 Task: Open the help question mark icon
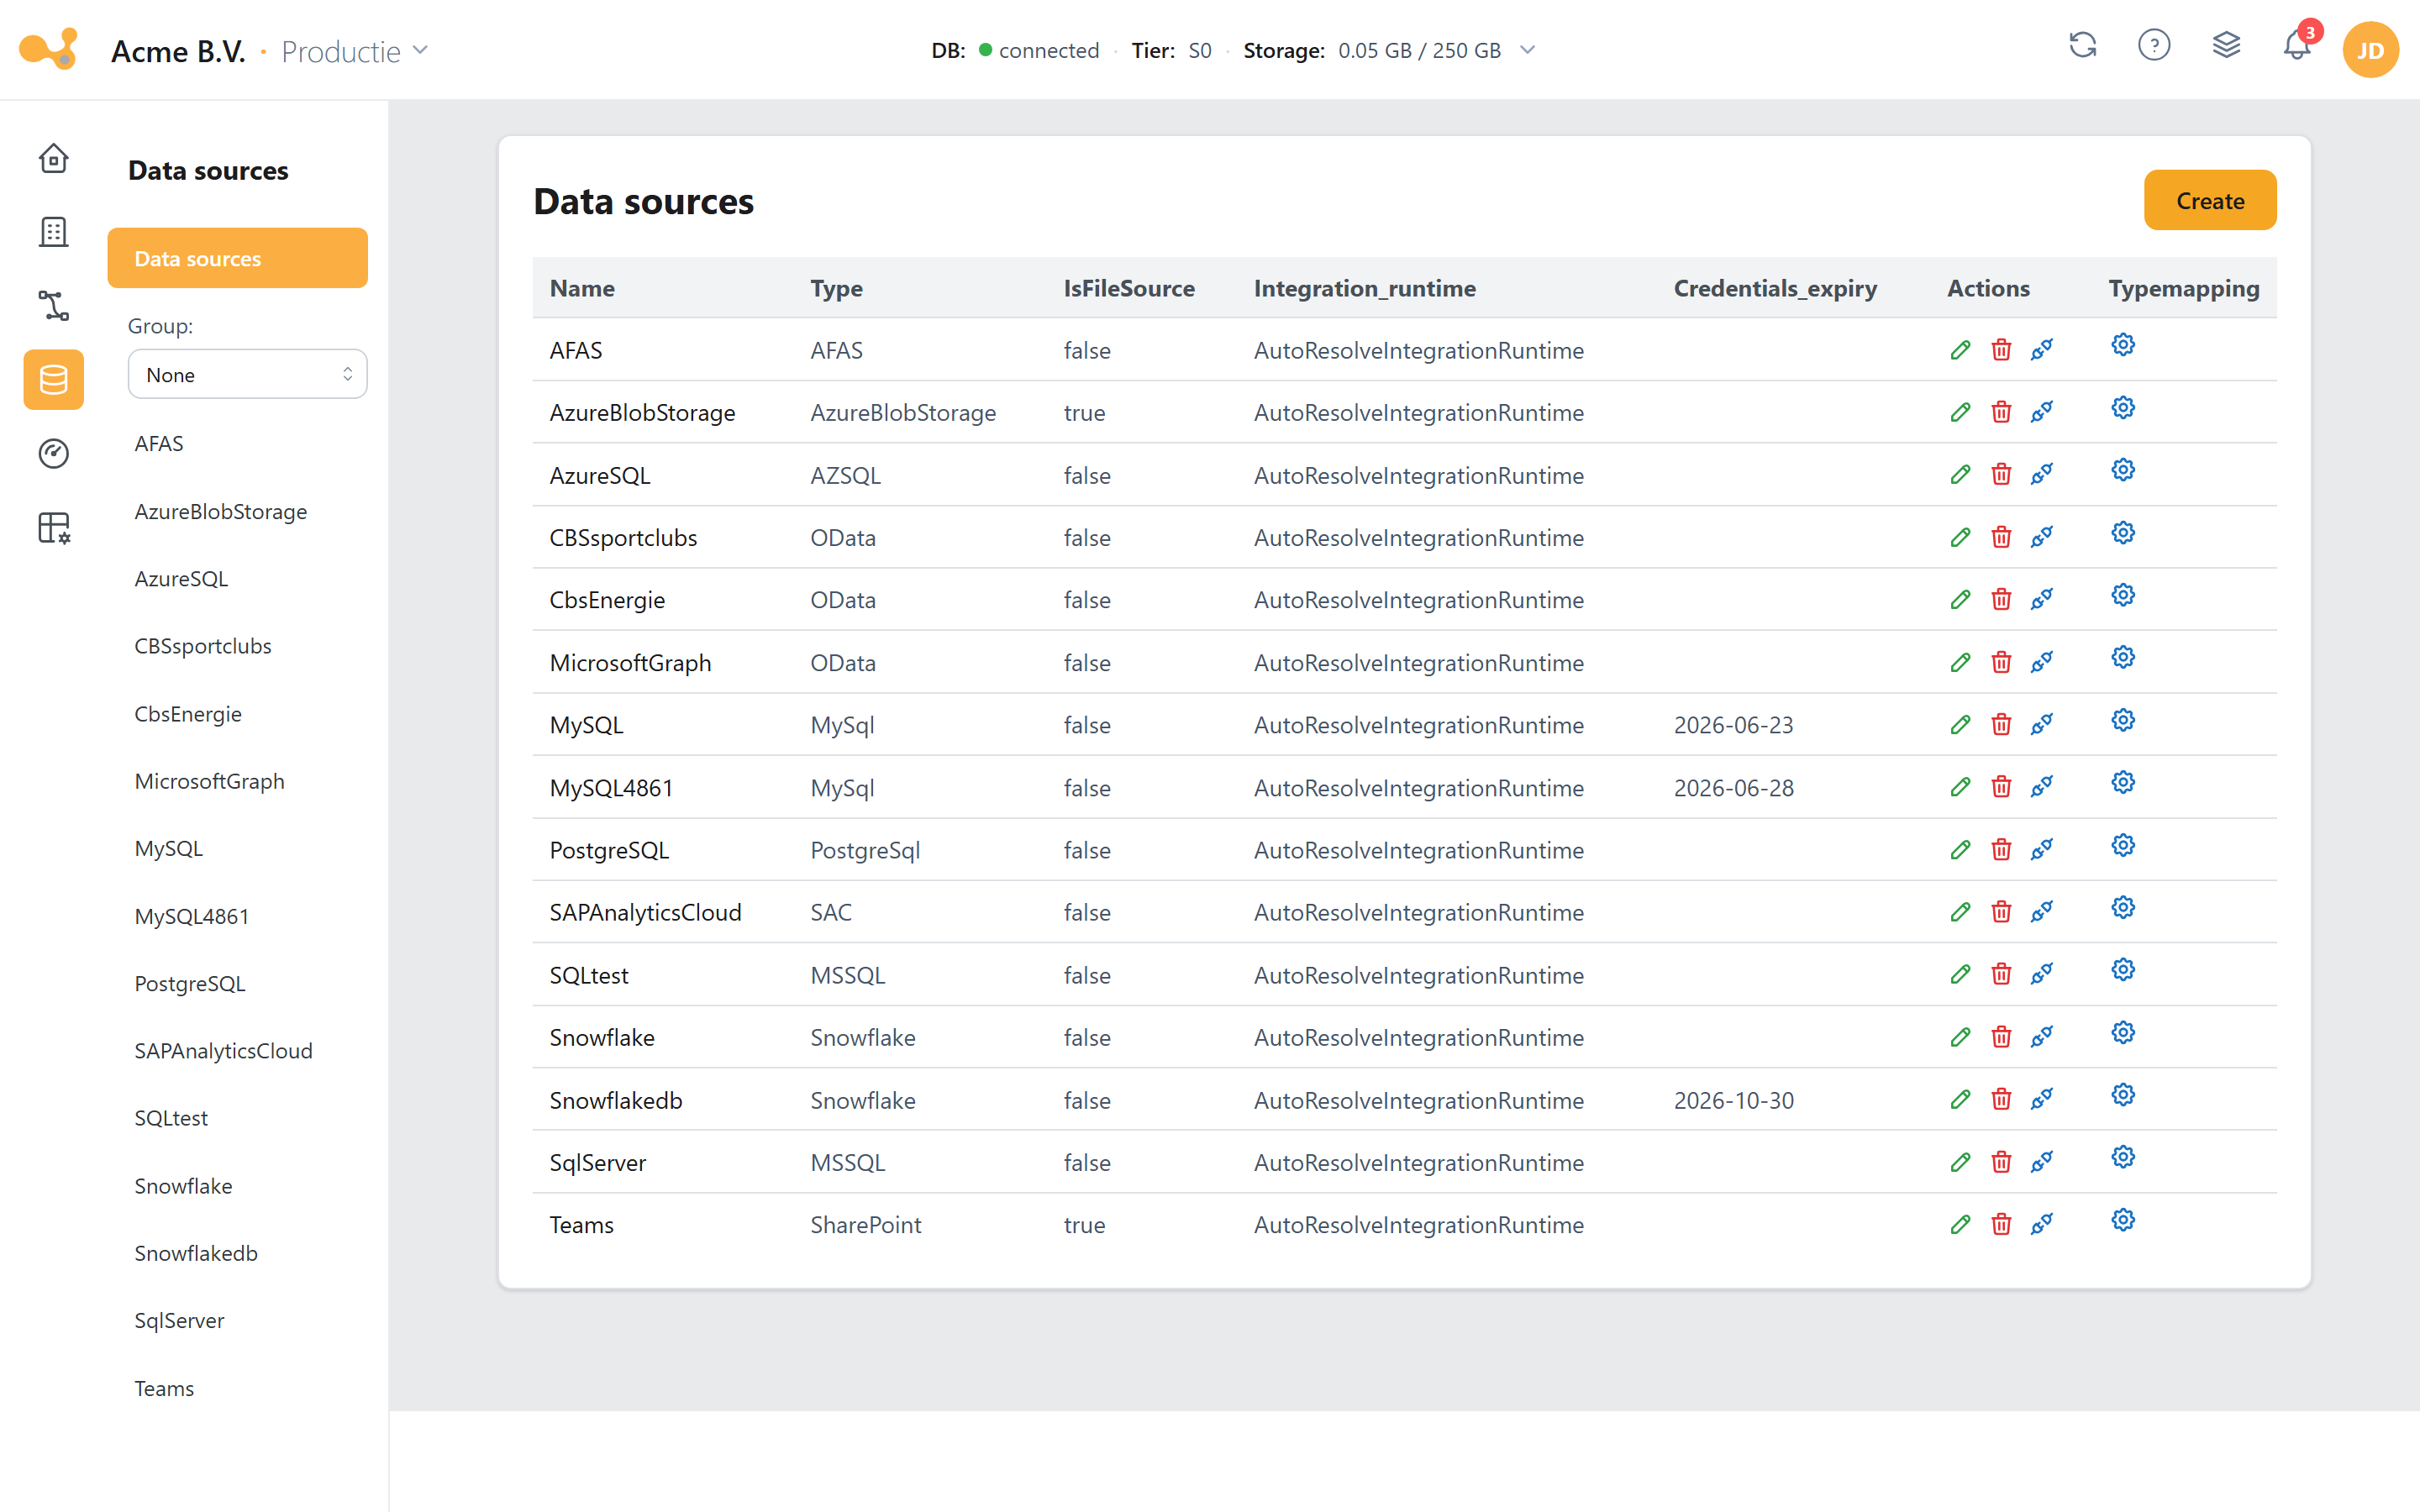(x=2154, y=45)
